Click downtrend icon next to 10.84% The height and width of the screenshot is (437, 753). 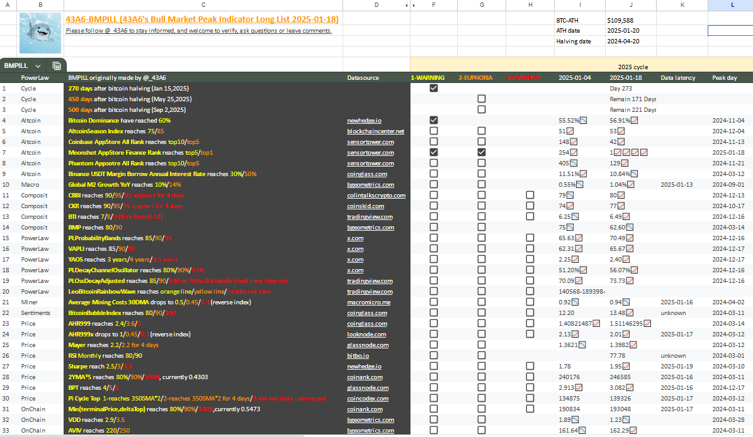click(635, 174)
